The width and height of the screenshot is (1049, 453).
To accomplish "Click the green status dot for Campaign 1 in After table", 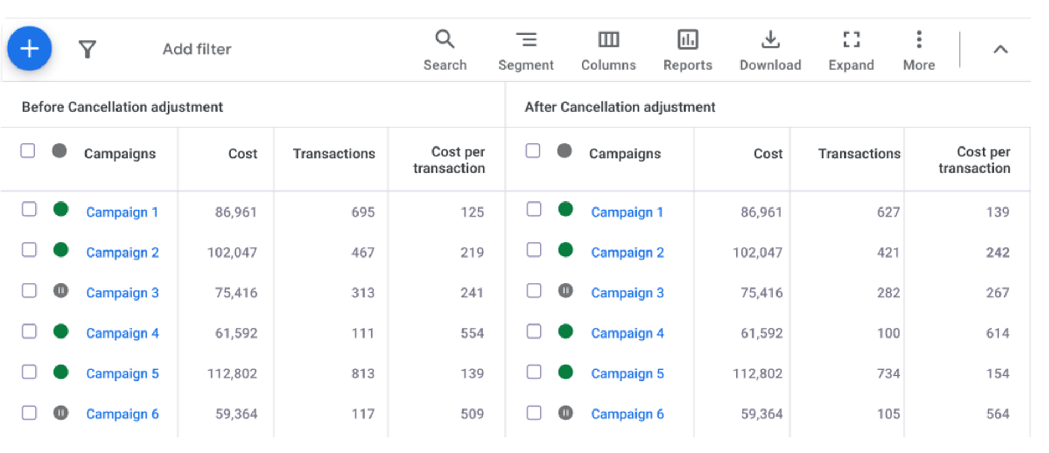I will click(x=566, y=209).
